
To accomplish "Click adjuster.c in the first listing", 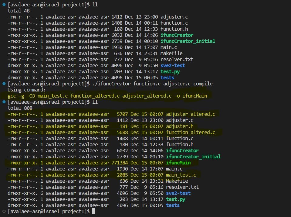I will click(x=174, y=17).
